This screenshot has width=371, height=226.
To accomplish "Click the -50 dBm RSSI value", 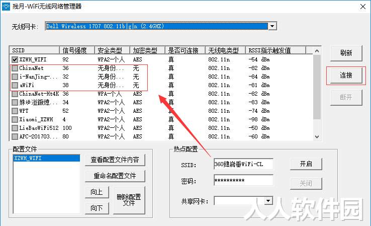I will coord(259,128).
